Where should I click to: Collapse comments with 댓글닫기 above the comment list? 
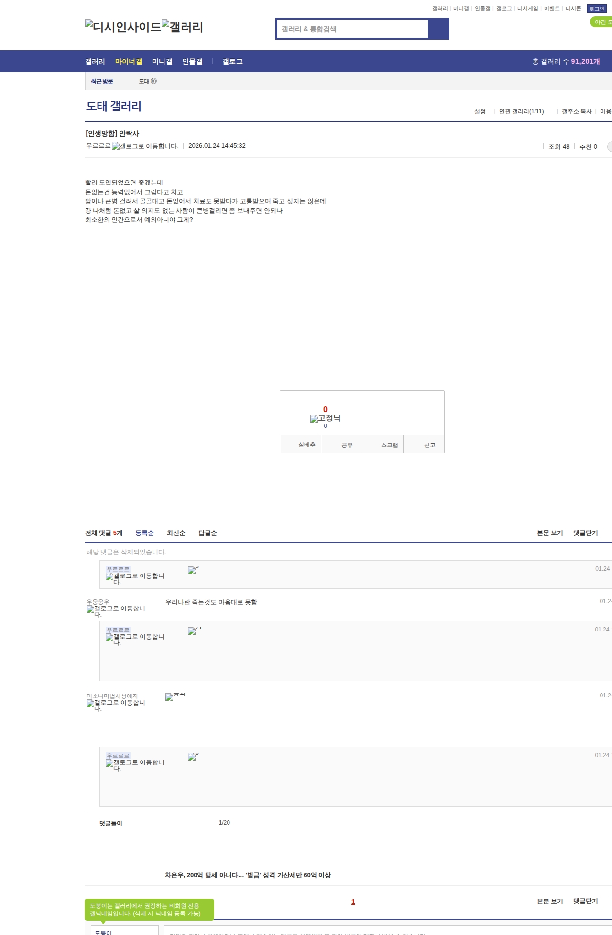586,533
